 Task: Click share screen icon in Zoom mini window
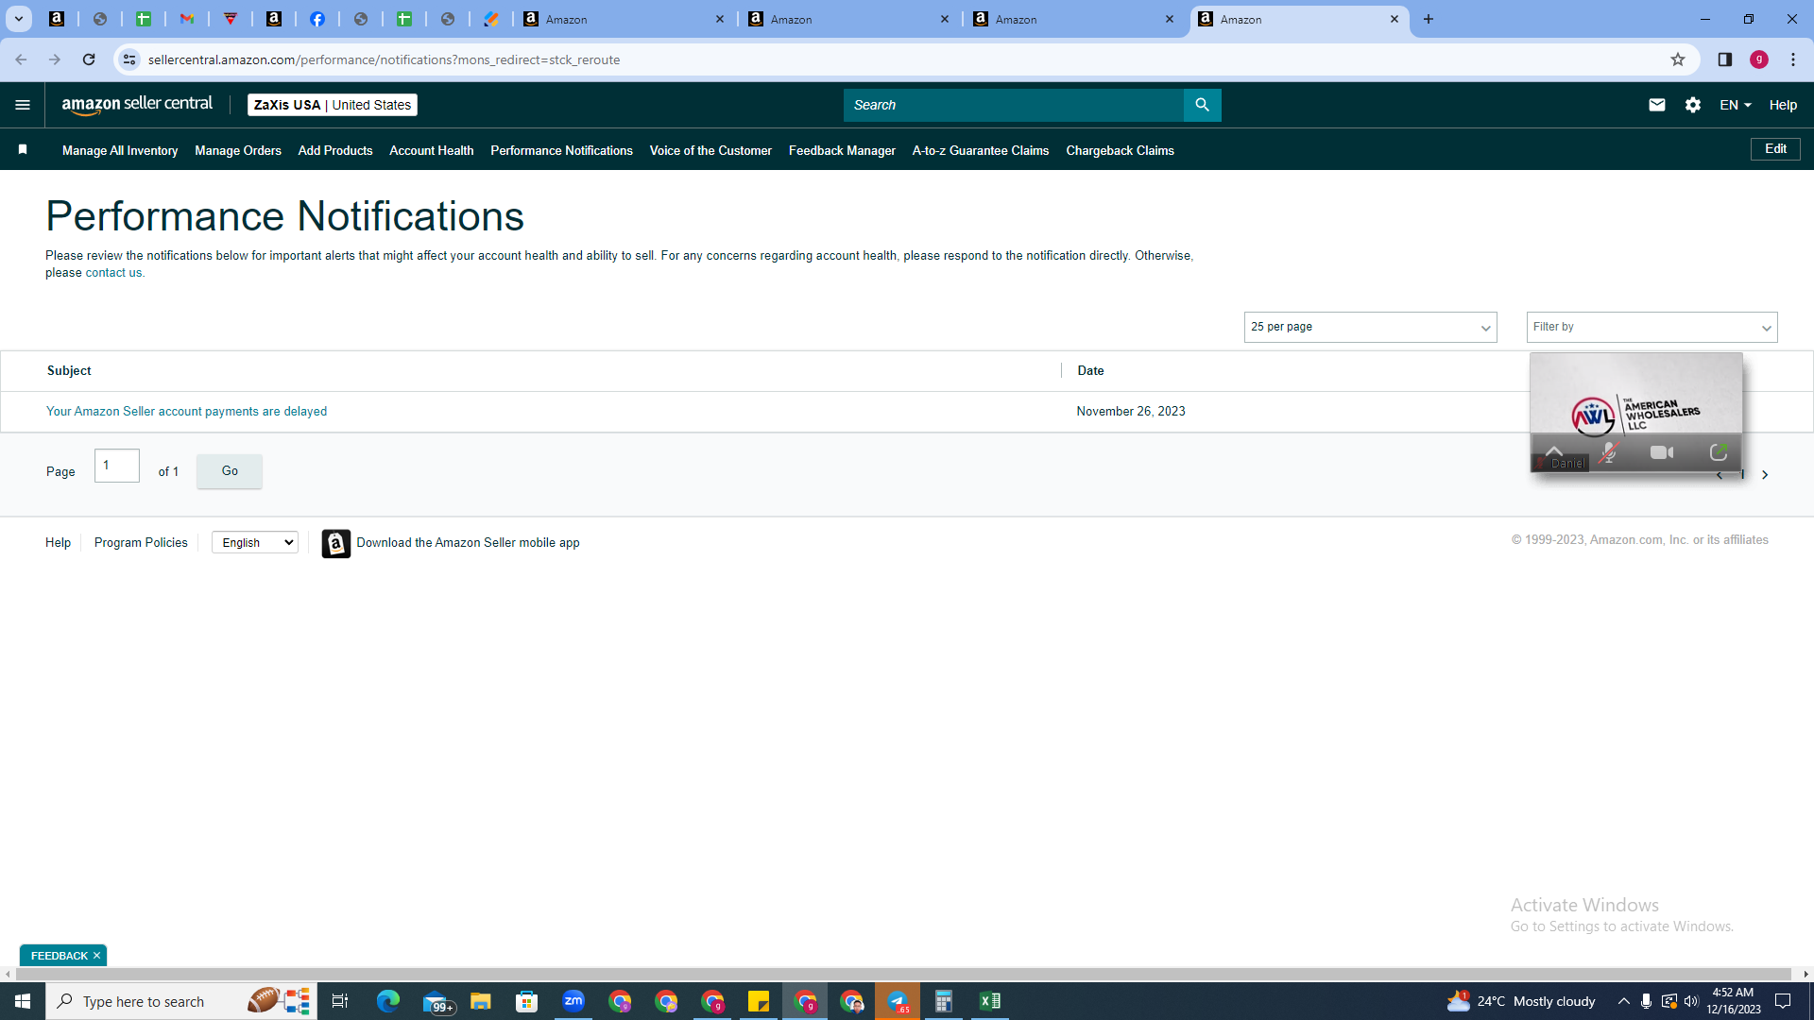pyautogui.click(x=1719, y=453)
